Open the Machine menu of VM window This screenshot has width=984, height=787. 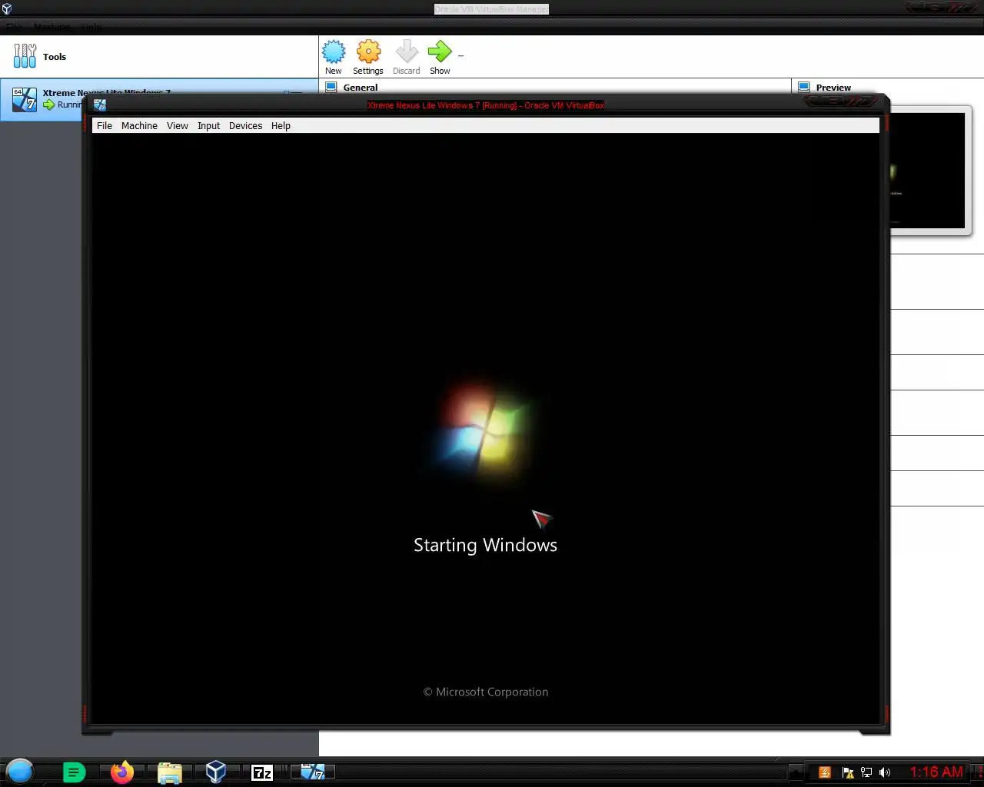(x=139, y=126)
